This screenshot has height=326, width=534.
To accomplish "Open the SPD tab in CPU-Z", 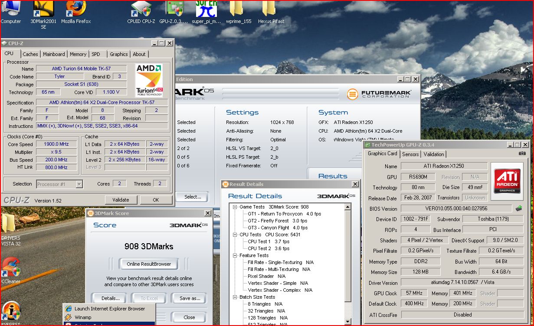I will (96, 54).
